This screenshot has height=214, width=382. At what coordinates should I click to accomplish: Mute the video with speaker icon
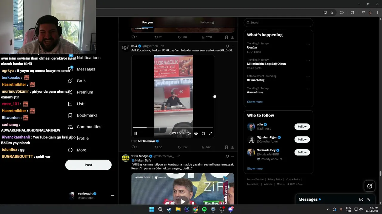[x=189, y=133]
